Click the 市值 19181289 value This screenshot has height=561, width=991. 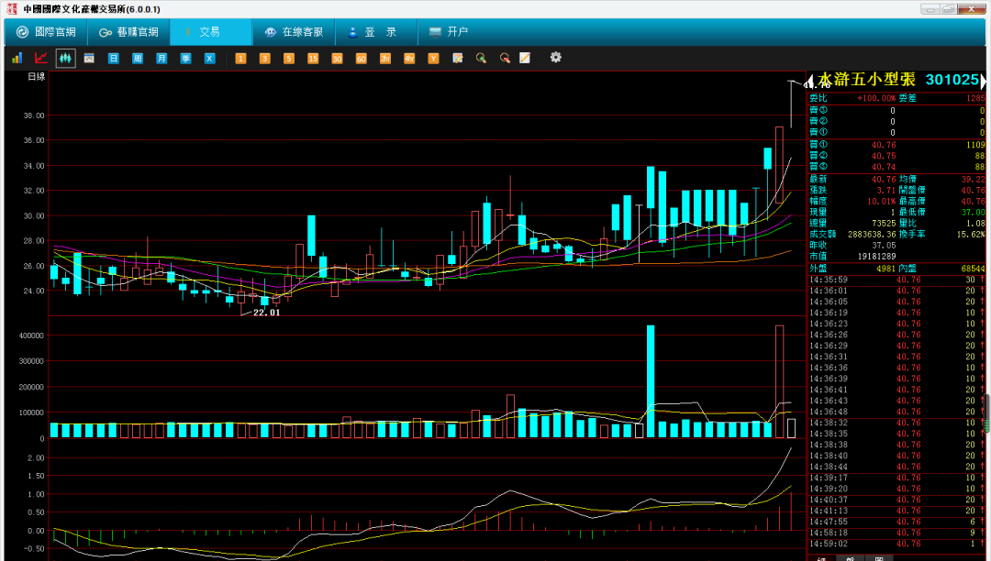point(876,256)
